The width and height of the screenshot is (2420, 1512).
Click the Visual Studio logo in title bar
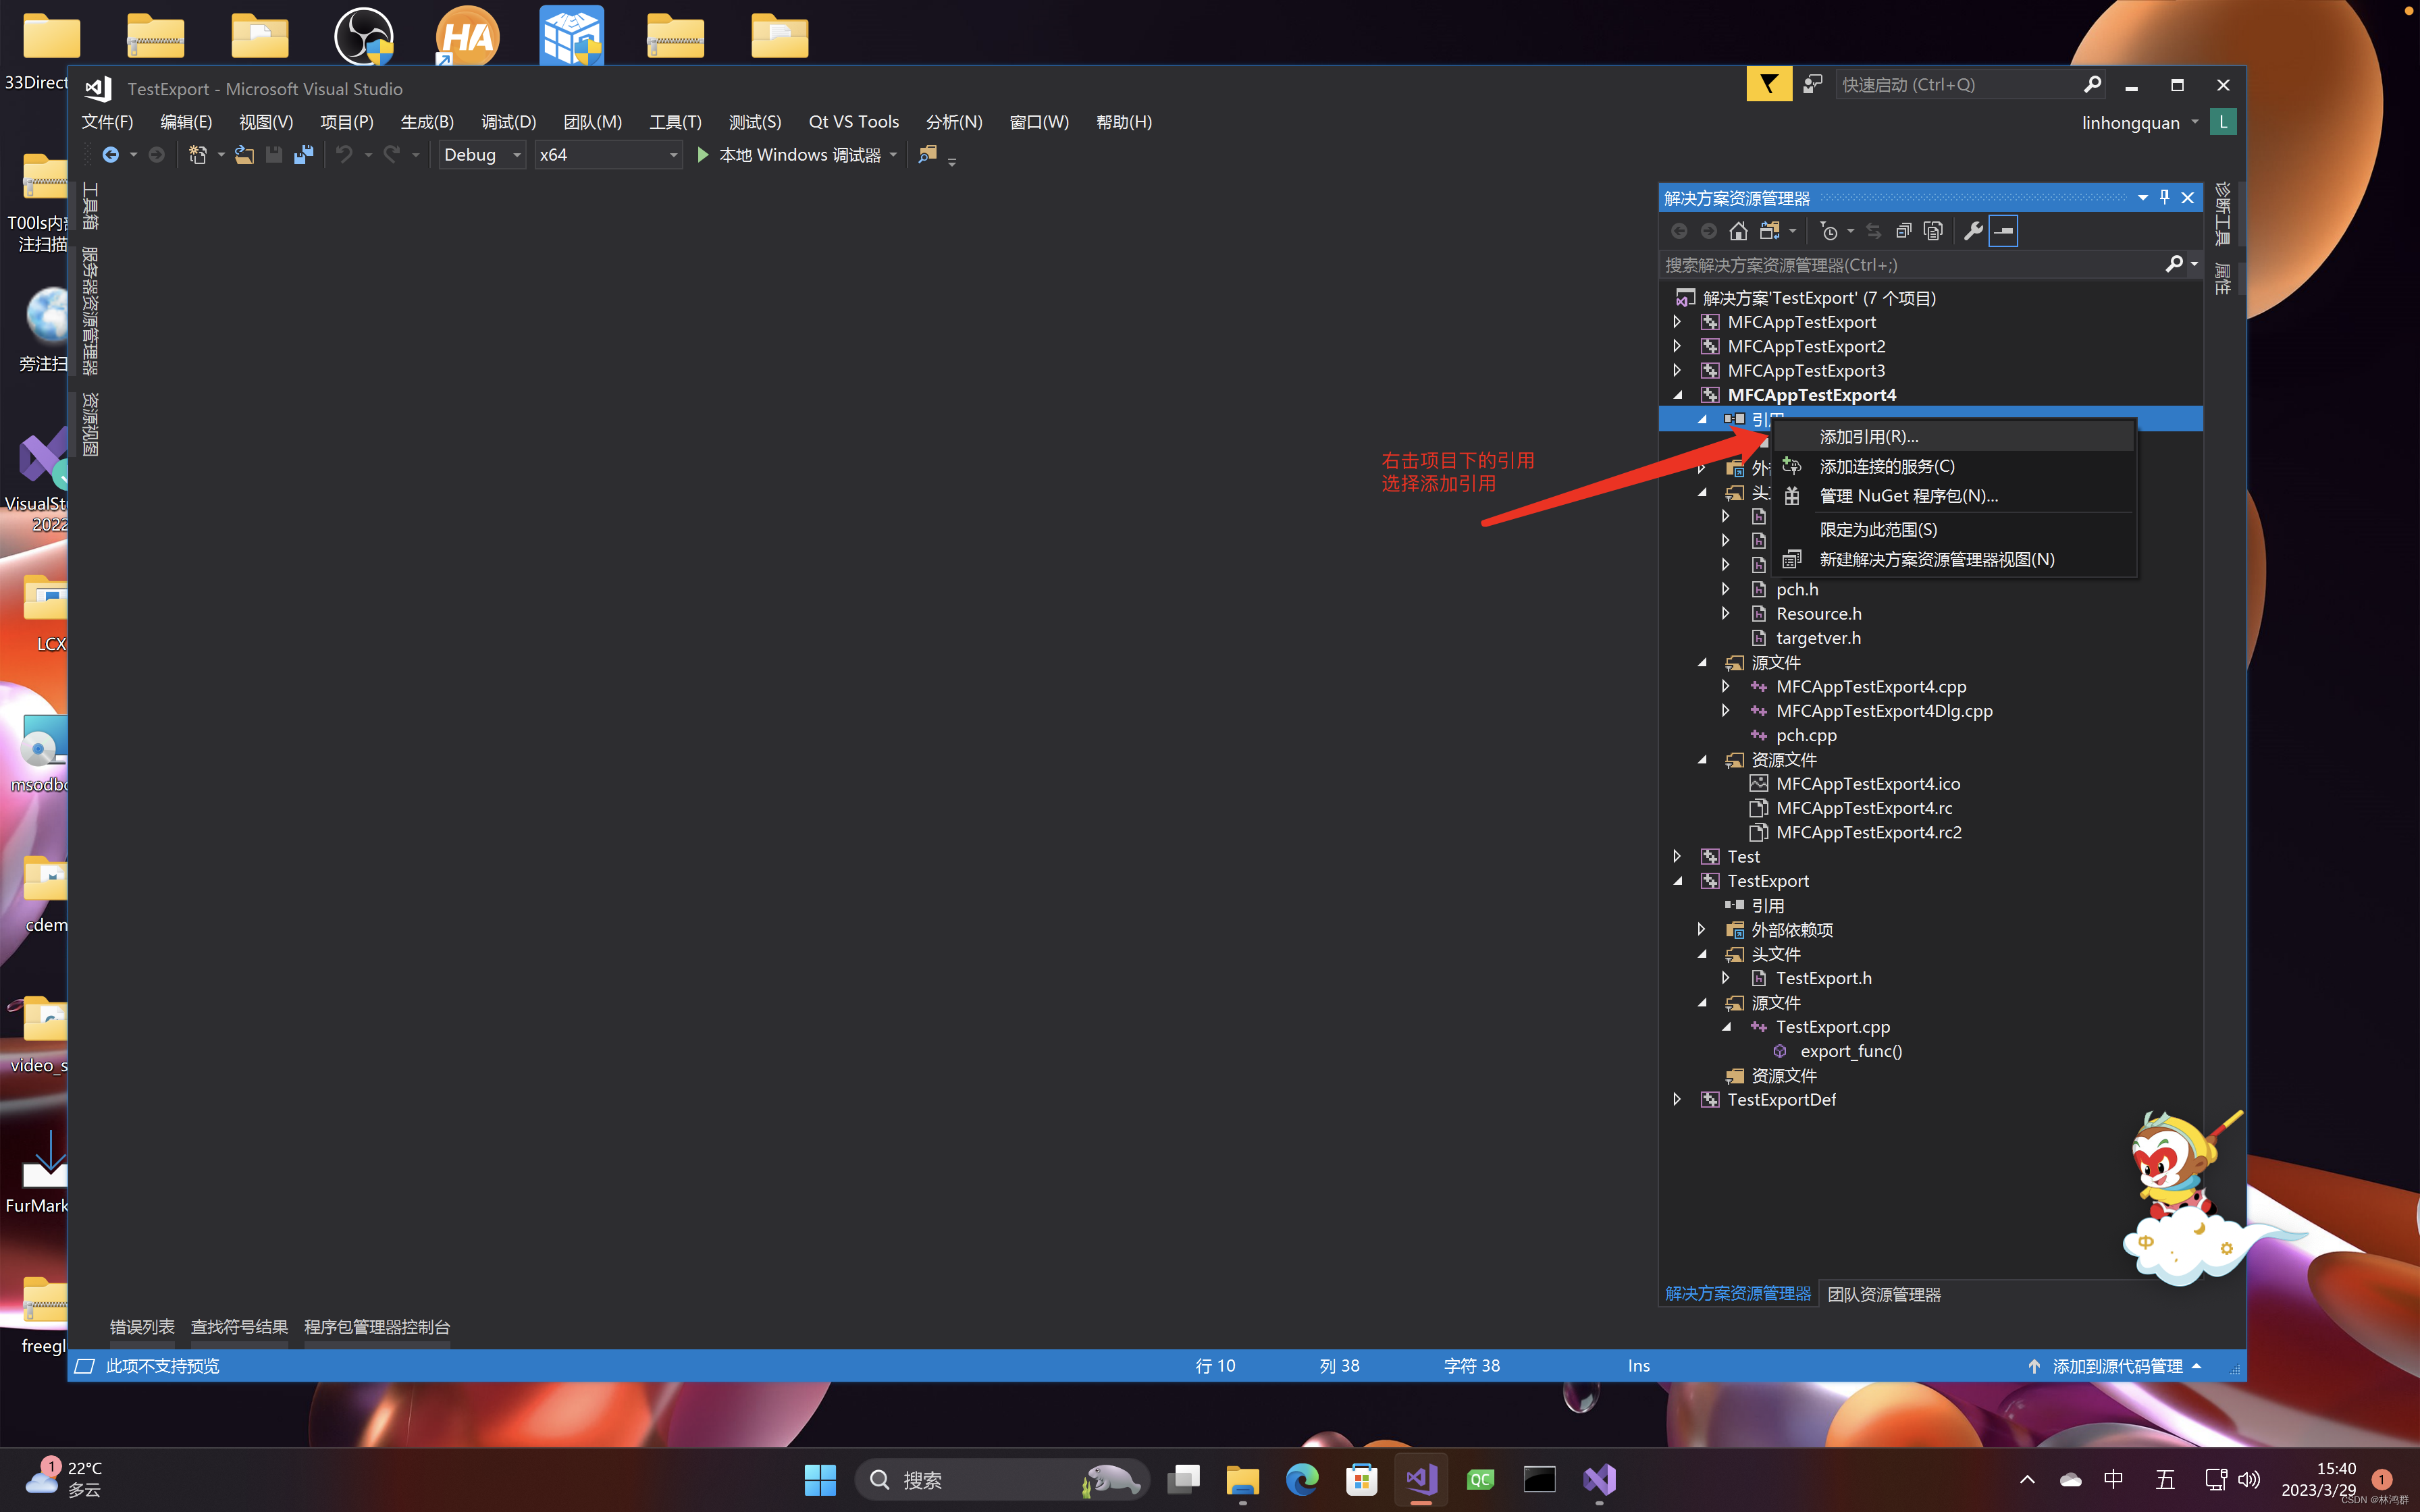[x=98, y=88]
